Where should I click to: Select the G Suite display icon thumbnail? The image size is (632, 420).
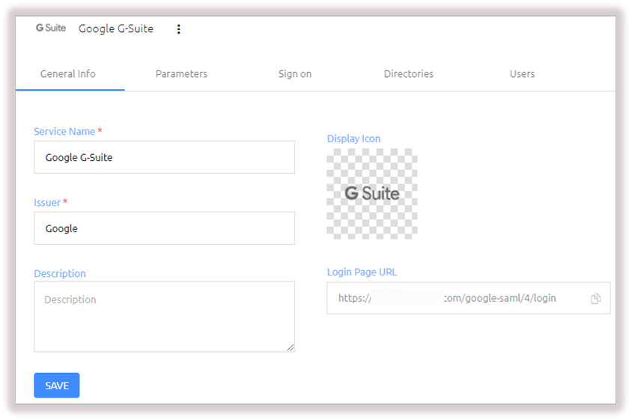371,193
